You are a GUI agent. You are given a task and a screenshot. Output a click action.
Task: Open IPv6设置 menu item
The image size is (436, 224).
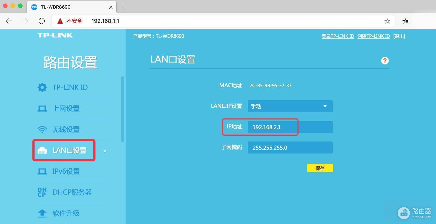click(66, 171)
